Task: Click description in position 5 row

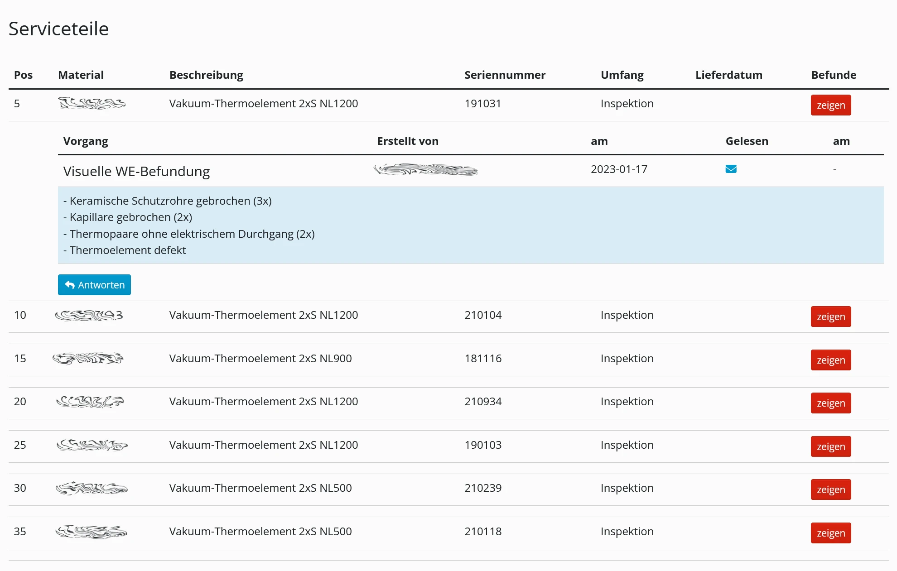Action: 264,103
